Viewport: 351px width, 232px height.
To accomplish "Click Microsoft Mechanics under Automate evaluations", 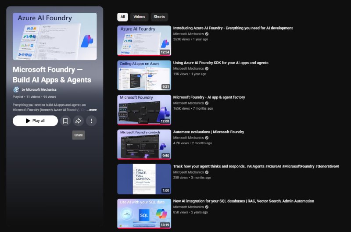I will [188, 138].
